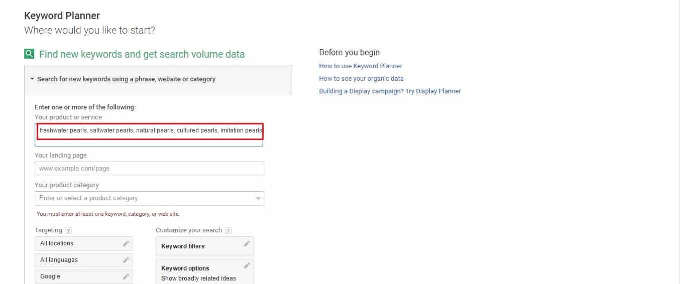This screenshot has height=284, width=680.
Task: Click the Keyword filters label
Action: (x=183, y=246)
